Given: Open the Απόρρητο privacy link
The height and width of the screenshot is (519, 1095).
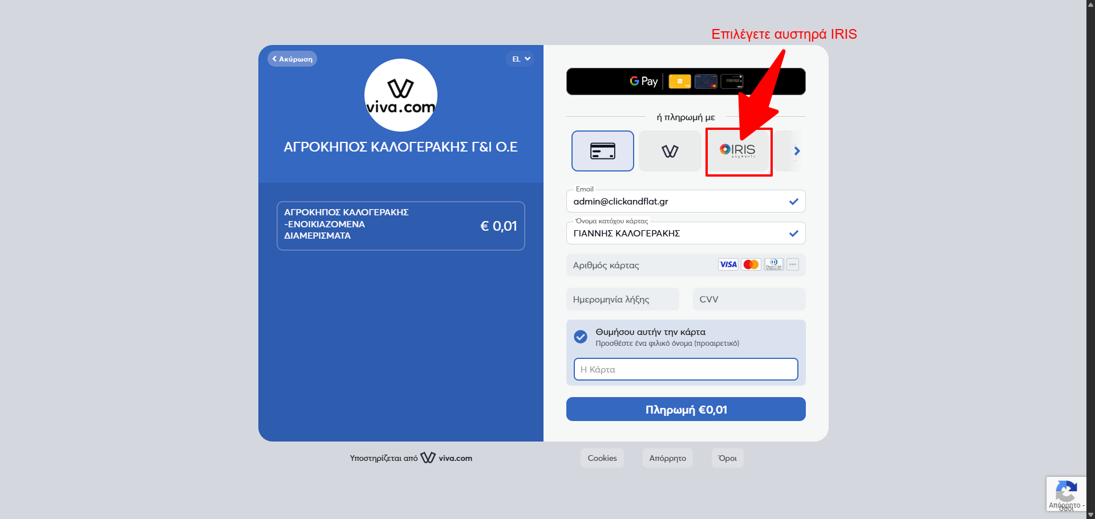Looking at the screenshot, I should point(667,458).
